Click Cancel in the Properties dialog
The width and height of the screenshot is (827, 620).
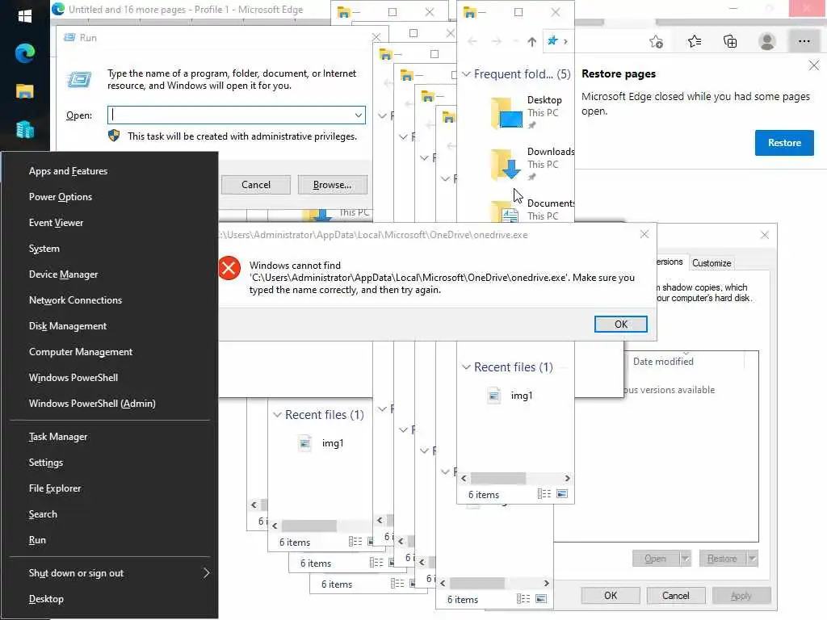pos(675,595)
